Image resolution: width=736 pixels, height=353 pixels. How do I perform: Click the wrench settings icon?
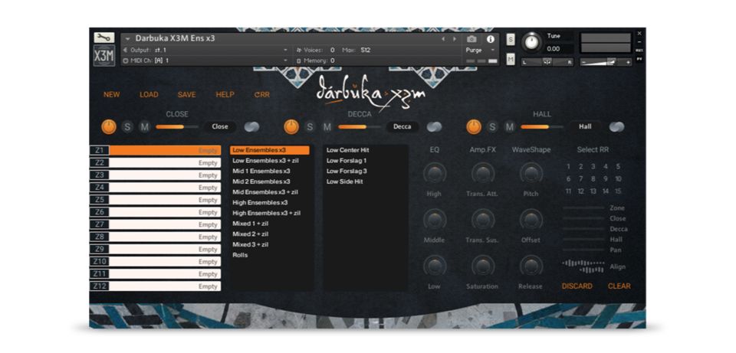103,38
